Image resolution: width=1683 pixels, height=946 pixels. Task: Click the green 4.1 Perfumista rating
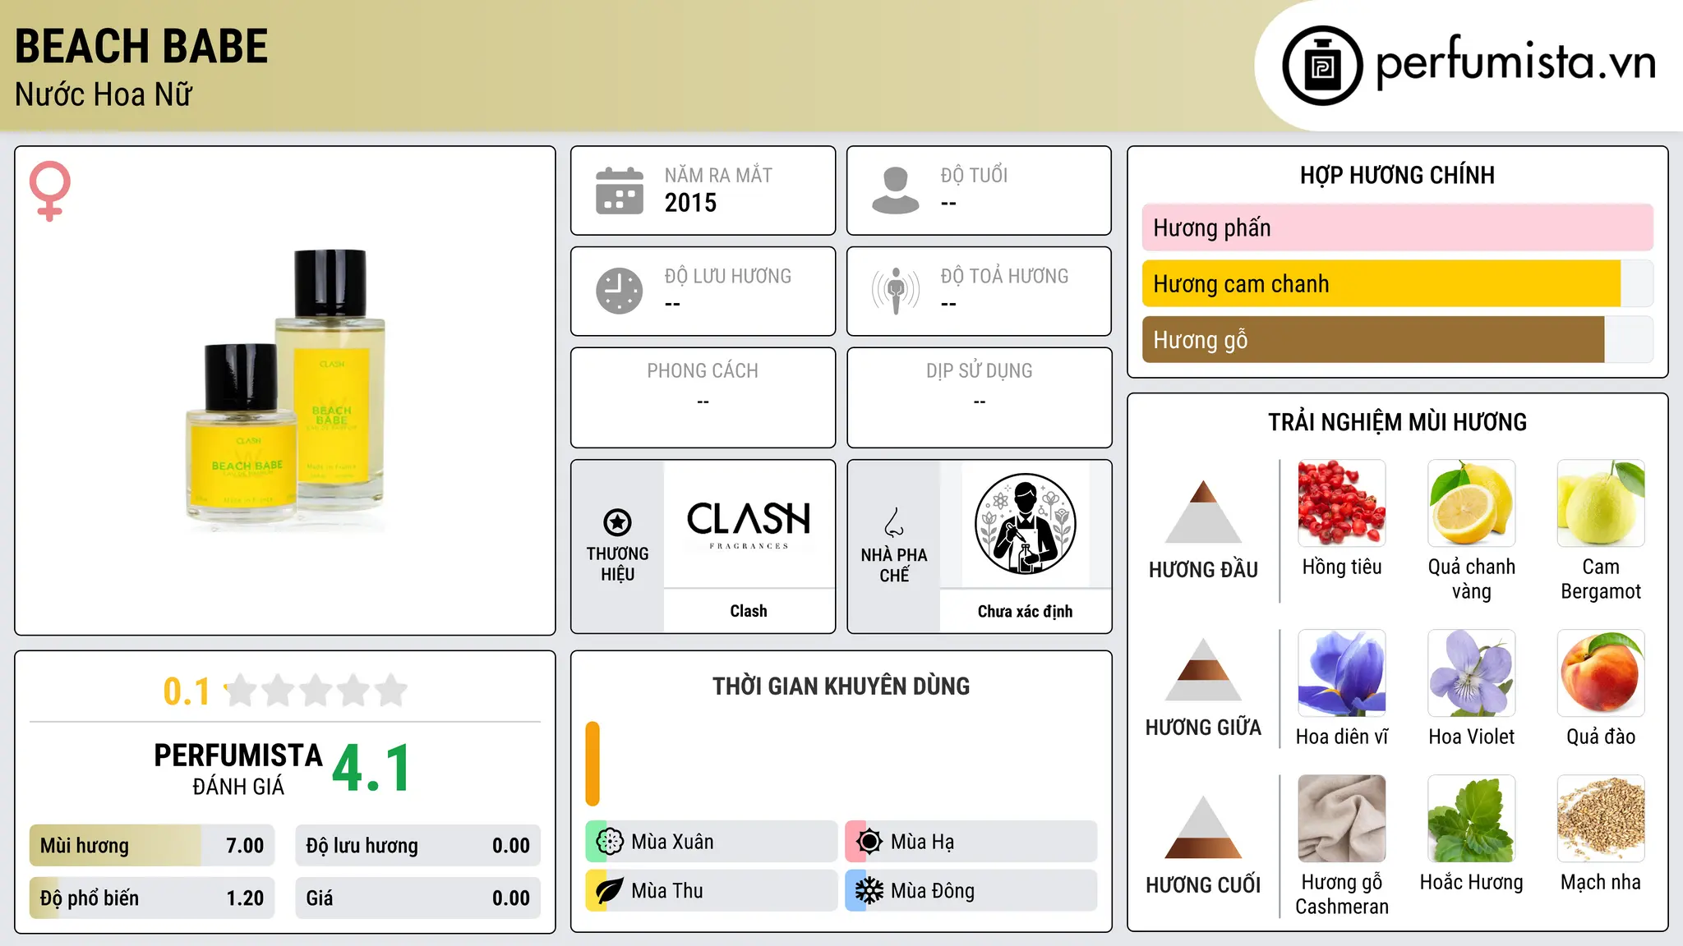pos(371,769)
